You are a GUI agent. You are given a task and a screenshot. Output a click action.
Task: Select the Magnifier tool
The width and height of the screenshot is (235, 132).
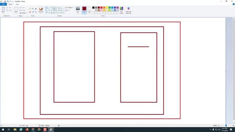pyautogui.click(x=36, y=12)
